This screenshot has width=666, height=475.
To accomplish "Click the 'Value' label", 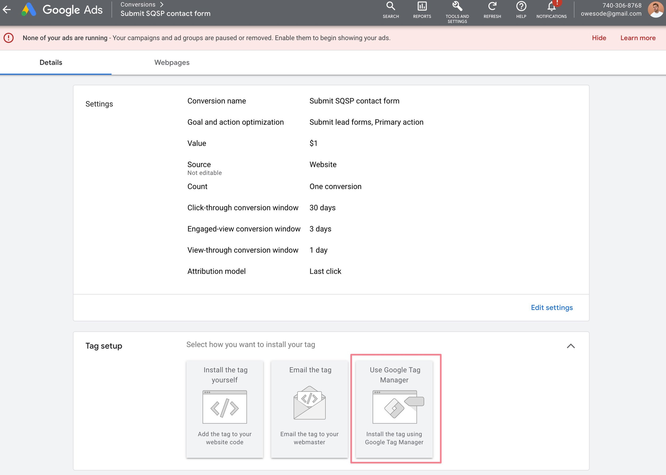I will click(197, 143).
